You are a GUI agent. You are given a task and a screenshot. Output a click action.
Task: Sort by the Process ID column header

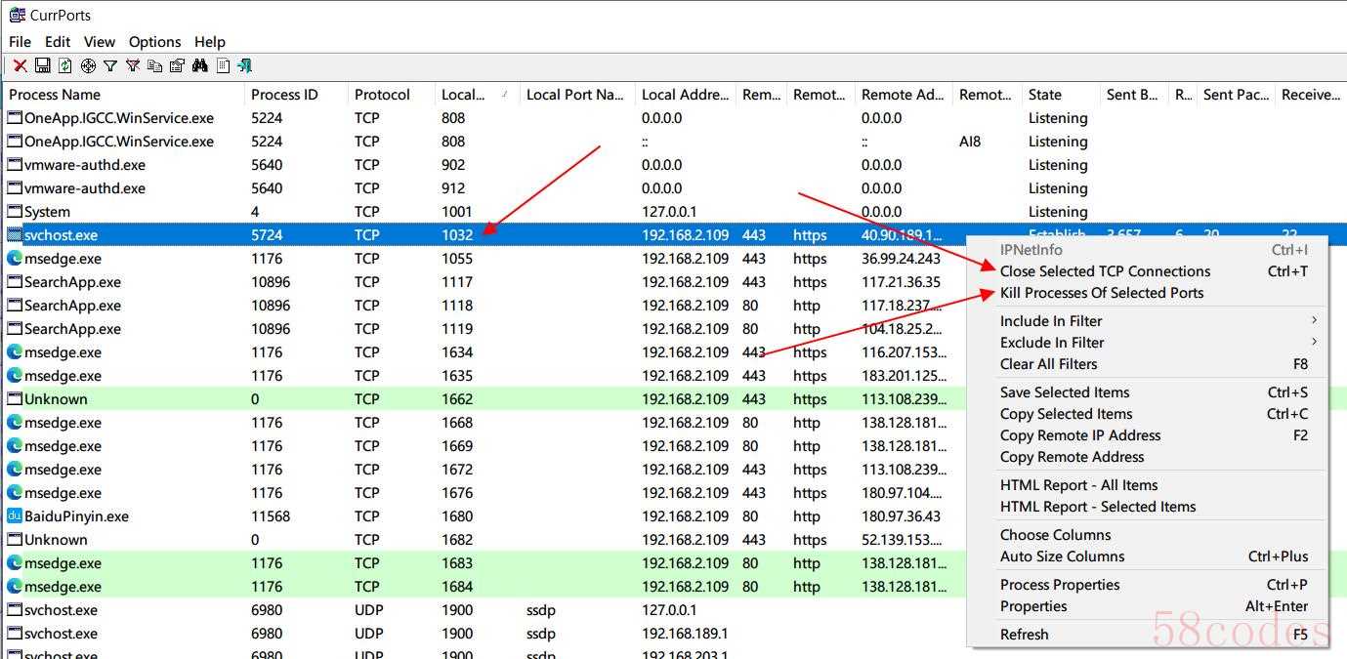[296, 95]
